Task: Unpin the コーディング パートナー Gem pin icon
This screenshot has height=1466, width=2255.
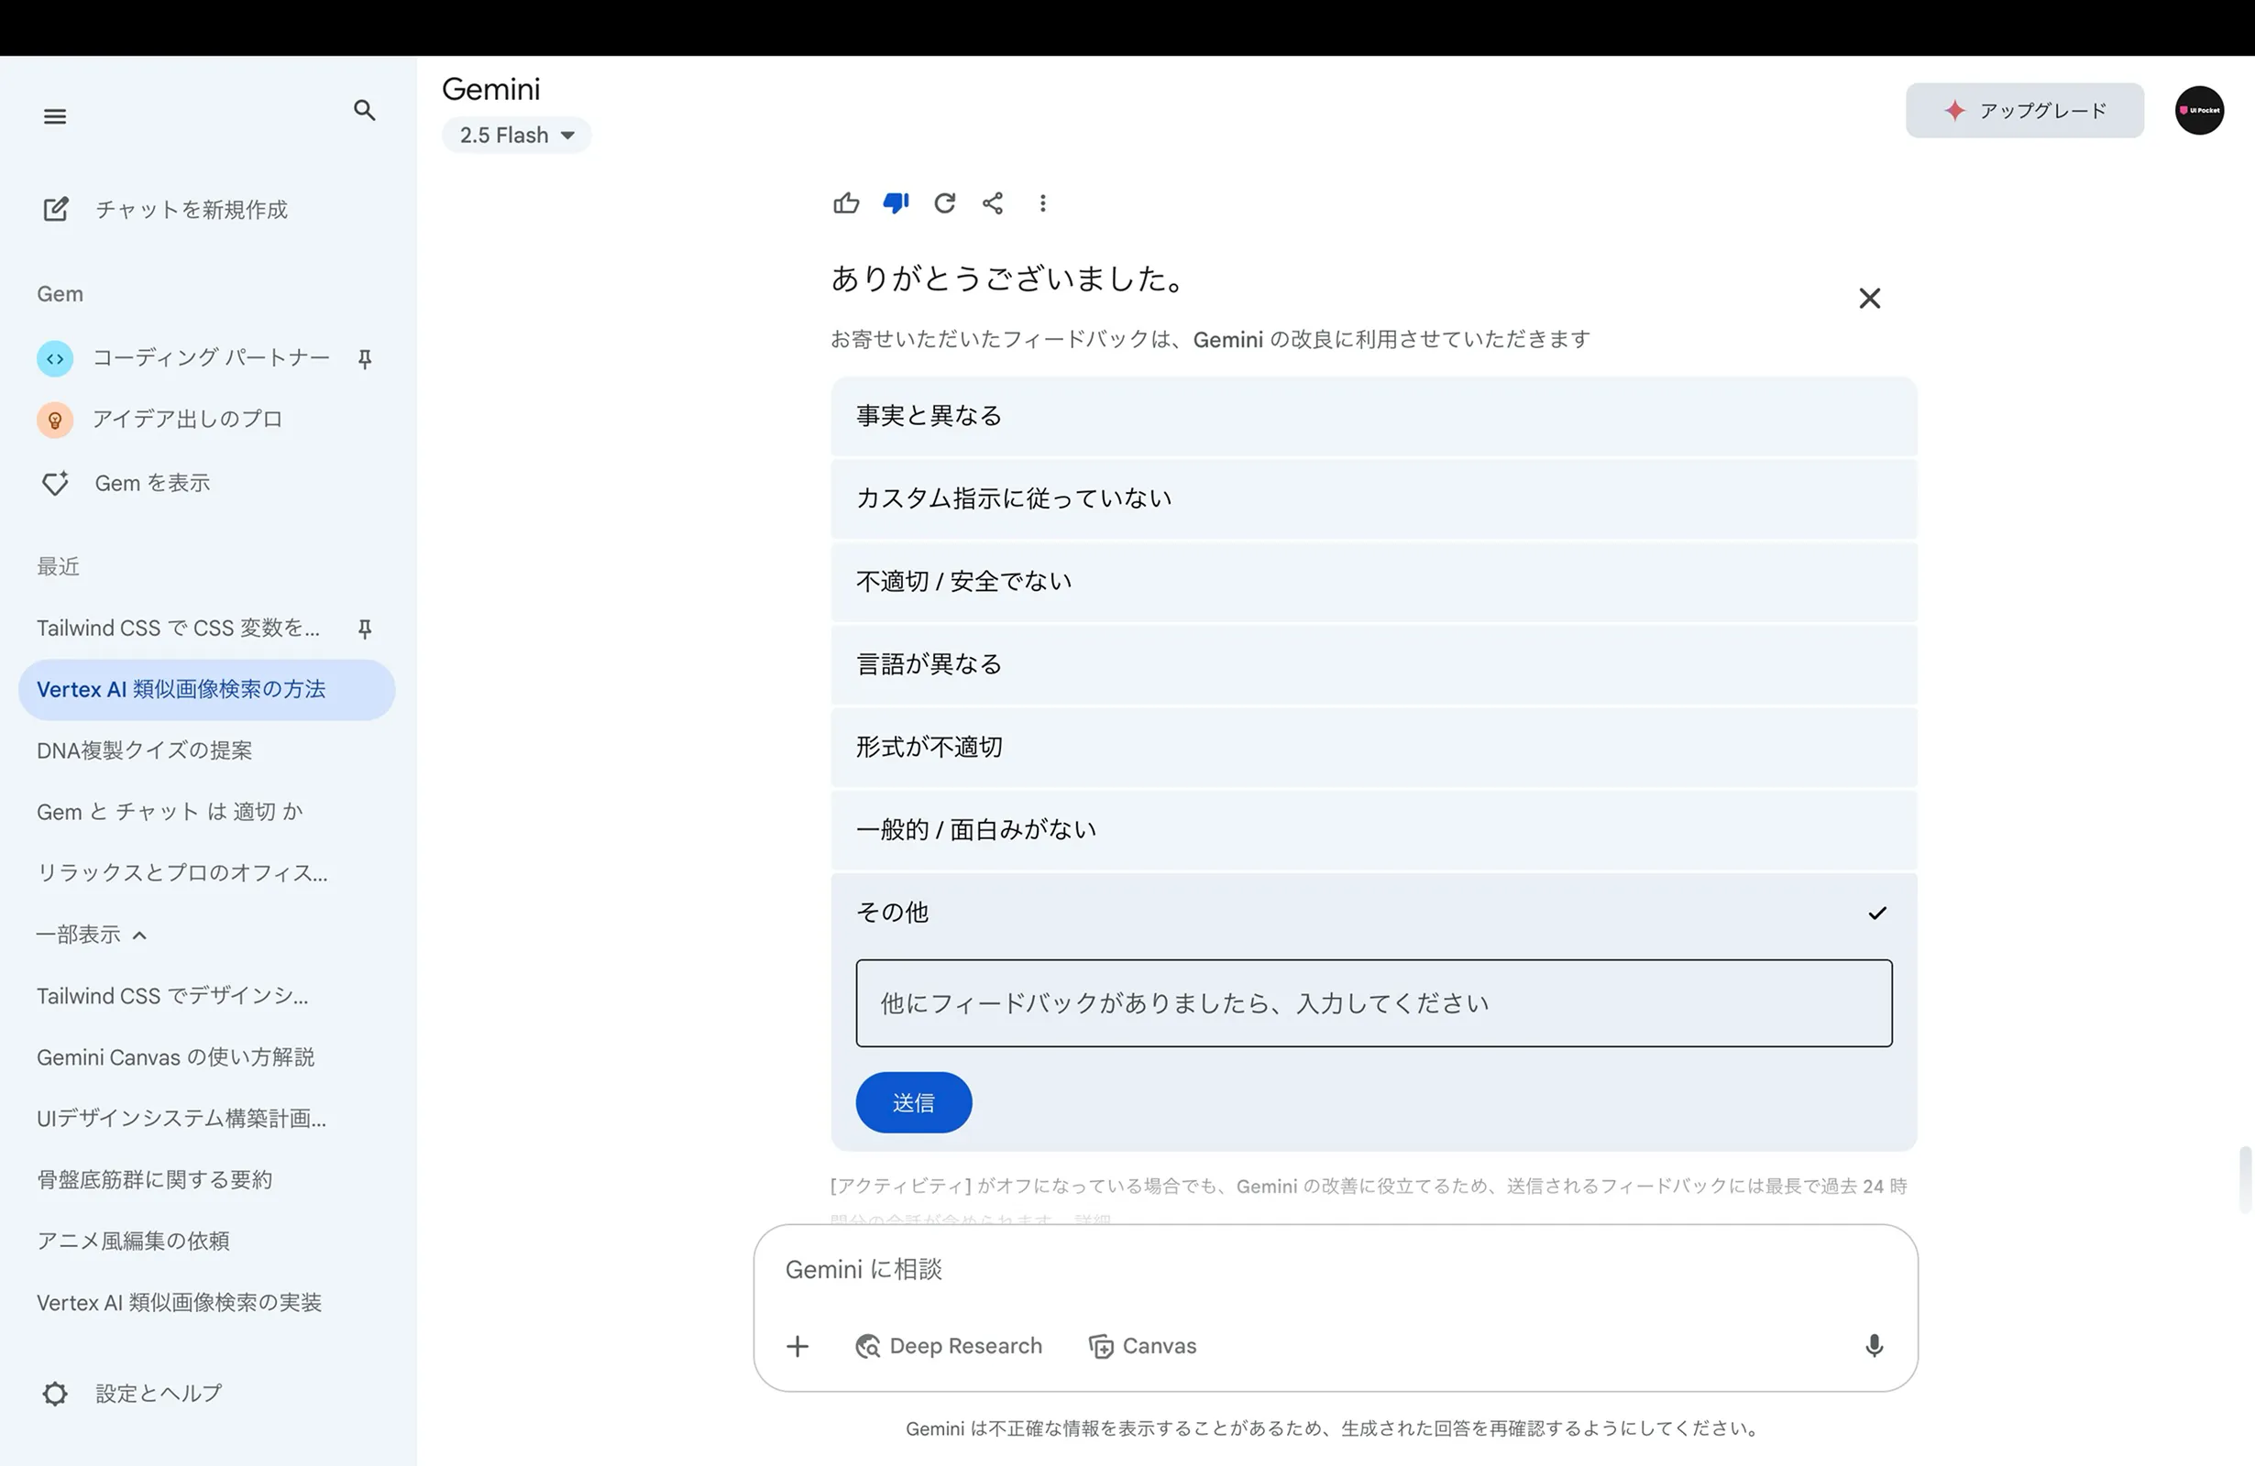Action: [x=365, y=359]
